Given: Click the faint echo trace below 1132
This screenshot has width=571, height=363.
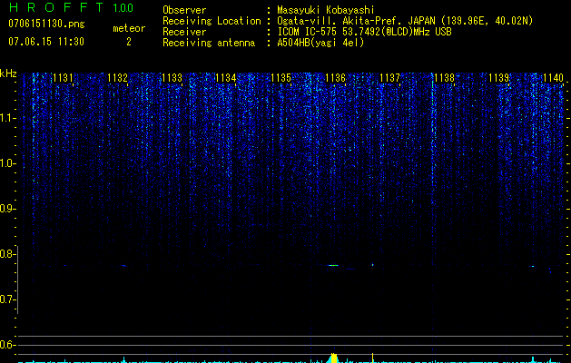Looking at the screenshot, I should click(x=123, y=266).
